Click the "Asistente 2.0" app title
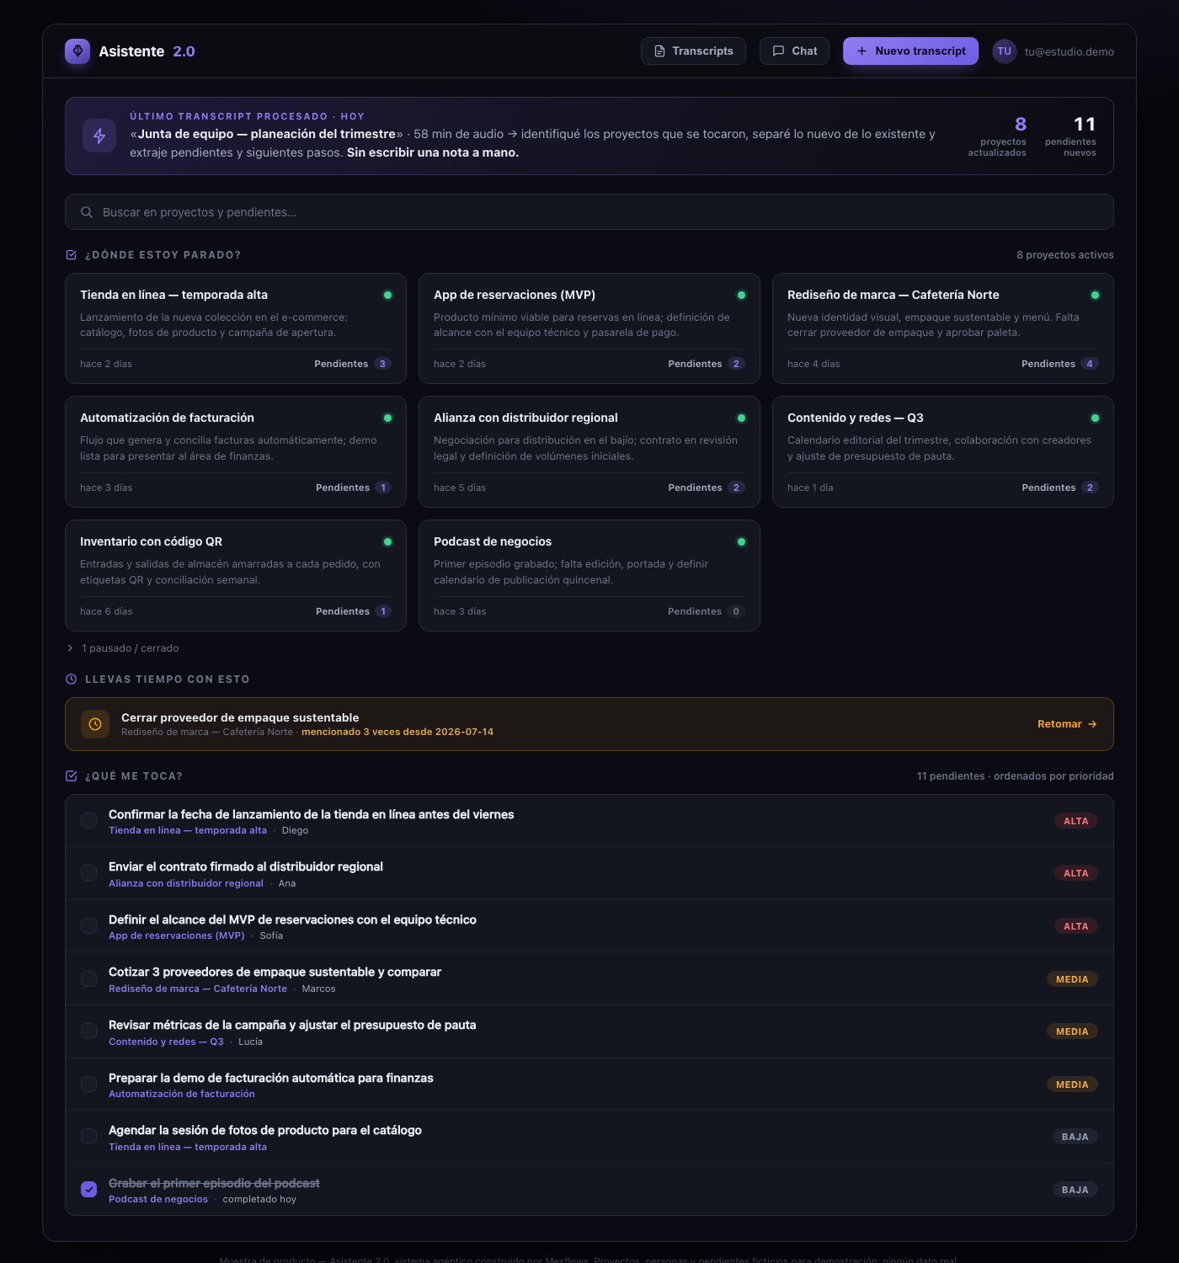1179x1263 pixels. [x=147, y=51]
